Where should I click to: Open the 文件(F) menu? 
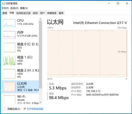coord(5,8)
